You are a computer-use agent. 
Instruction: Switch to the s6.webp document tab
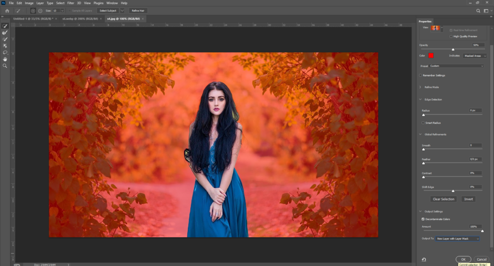[77, 18]
